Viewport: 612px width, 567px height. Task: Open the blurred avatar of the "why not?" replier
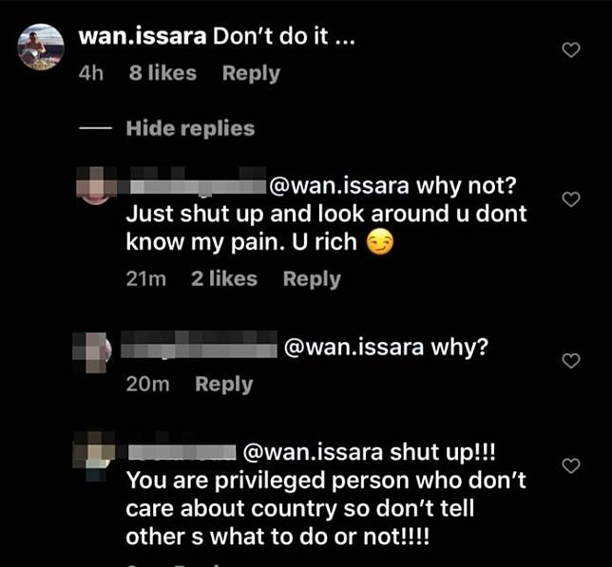click(x=96, y=185)
